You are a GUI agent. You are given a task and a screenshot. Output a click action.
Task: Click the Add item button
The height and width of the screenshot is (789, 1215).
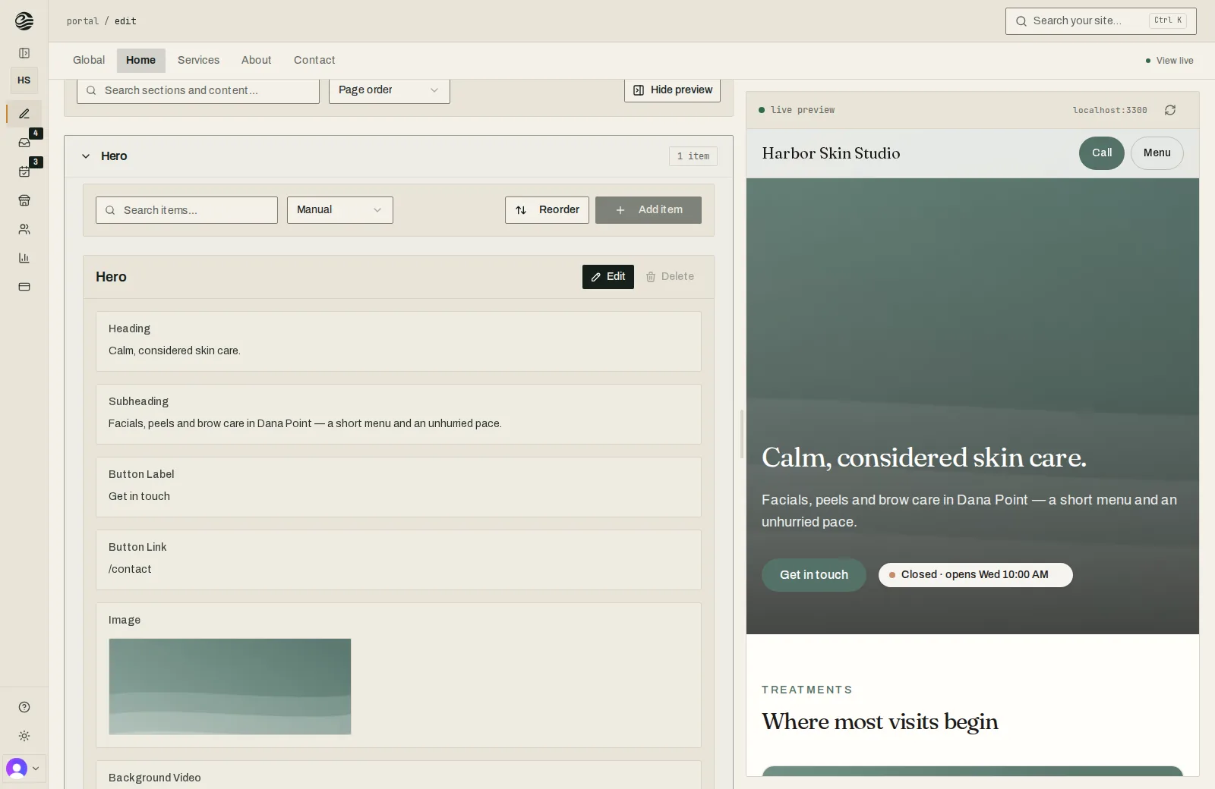(x=649, y=210)
